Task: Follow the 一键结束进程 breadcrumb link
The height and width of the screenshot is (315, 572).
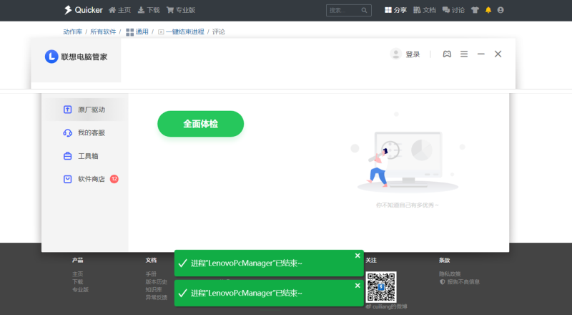Action: point(181,31)
